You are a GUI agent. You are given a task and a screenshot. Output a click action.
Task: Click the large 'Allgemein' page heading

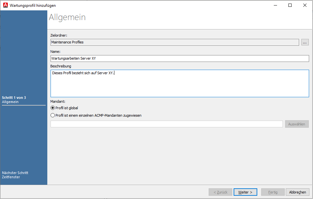(x=67, y=17)
